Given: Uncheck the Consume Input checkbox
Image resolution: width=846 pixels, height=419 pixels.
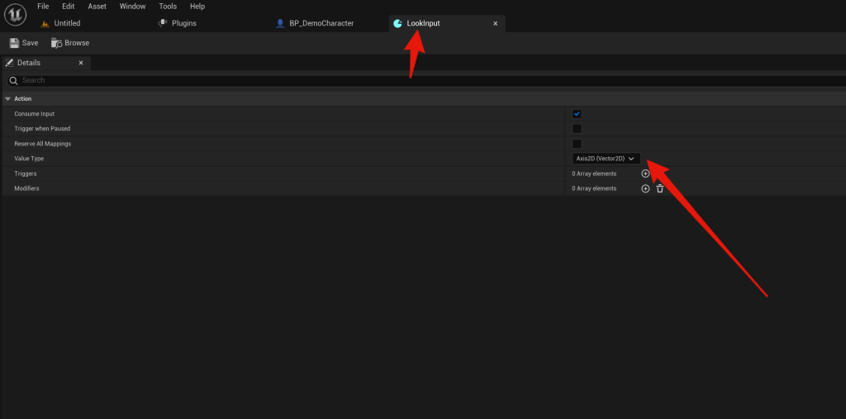Looking at the screenshot, I should (x=577, y=114).
